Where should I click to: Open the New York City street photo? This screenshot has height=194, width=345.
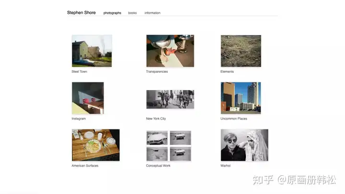[x=170, y=99]
